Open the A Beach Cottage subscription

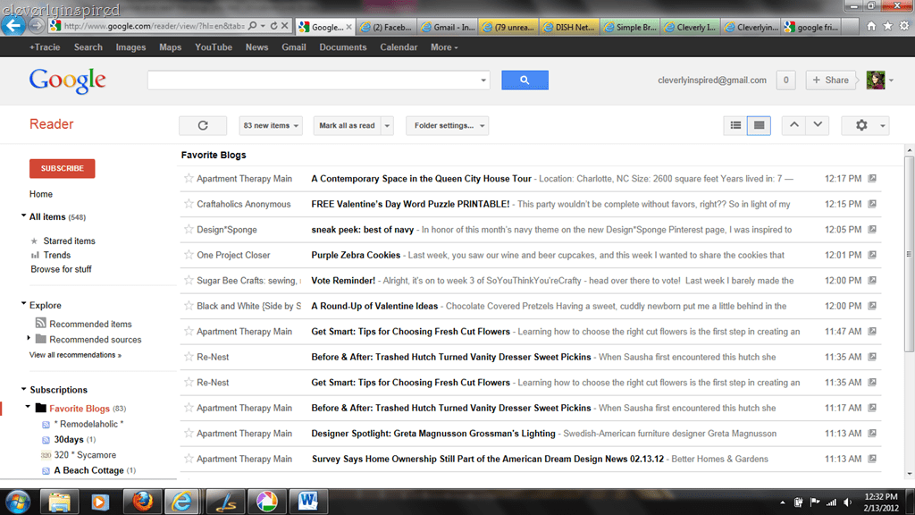(x=88, y=470)
